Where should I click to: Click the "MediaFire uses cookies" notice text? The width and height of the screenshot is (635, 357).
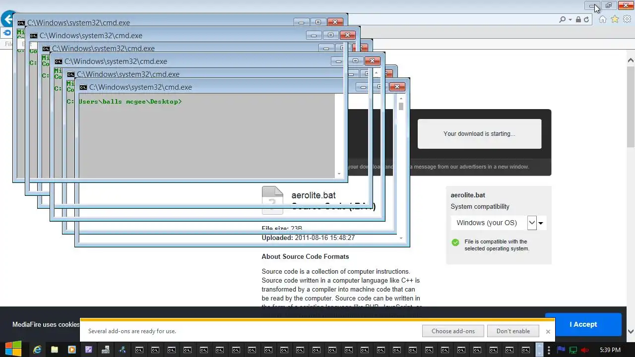46,324
